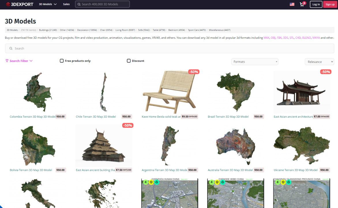Click the Log In button
338x208 pixels.
click(316, 4)
